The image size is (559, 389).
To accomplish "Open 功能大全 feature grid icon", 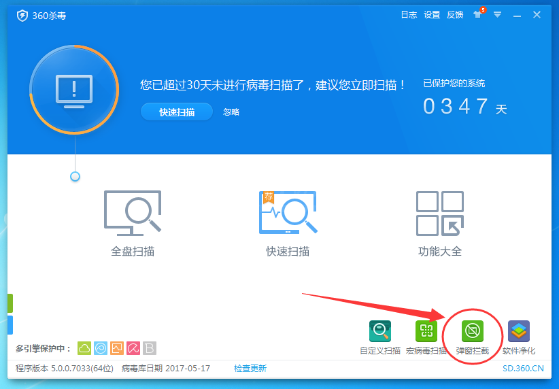I will 440,214.
